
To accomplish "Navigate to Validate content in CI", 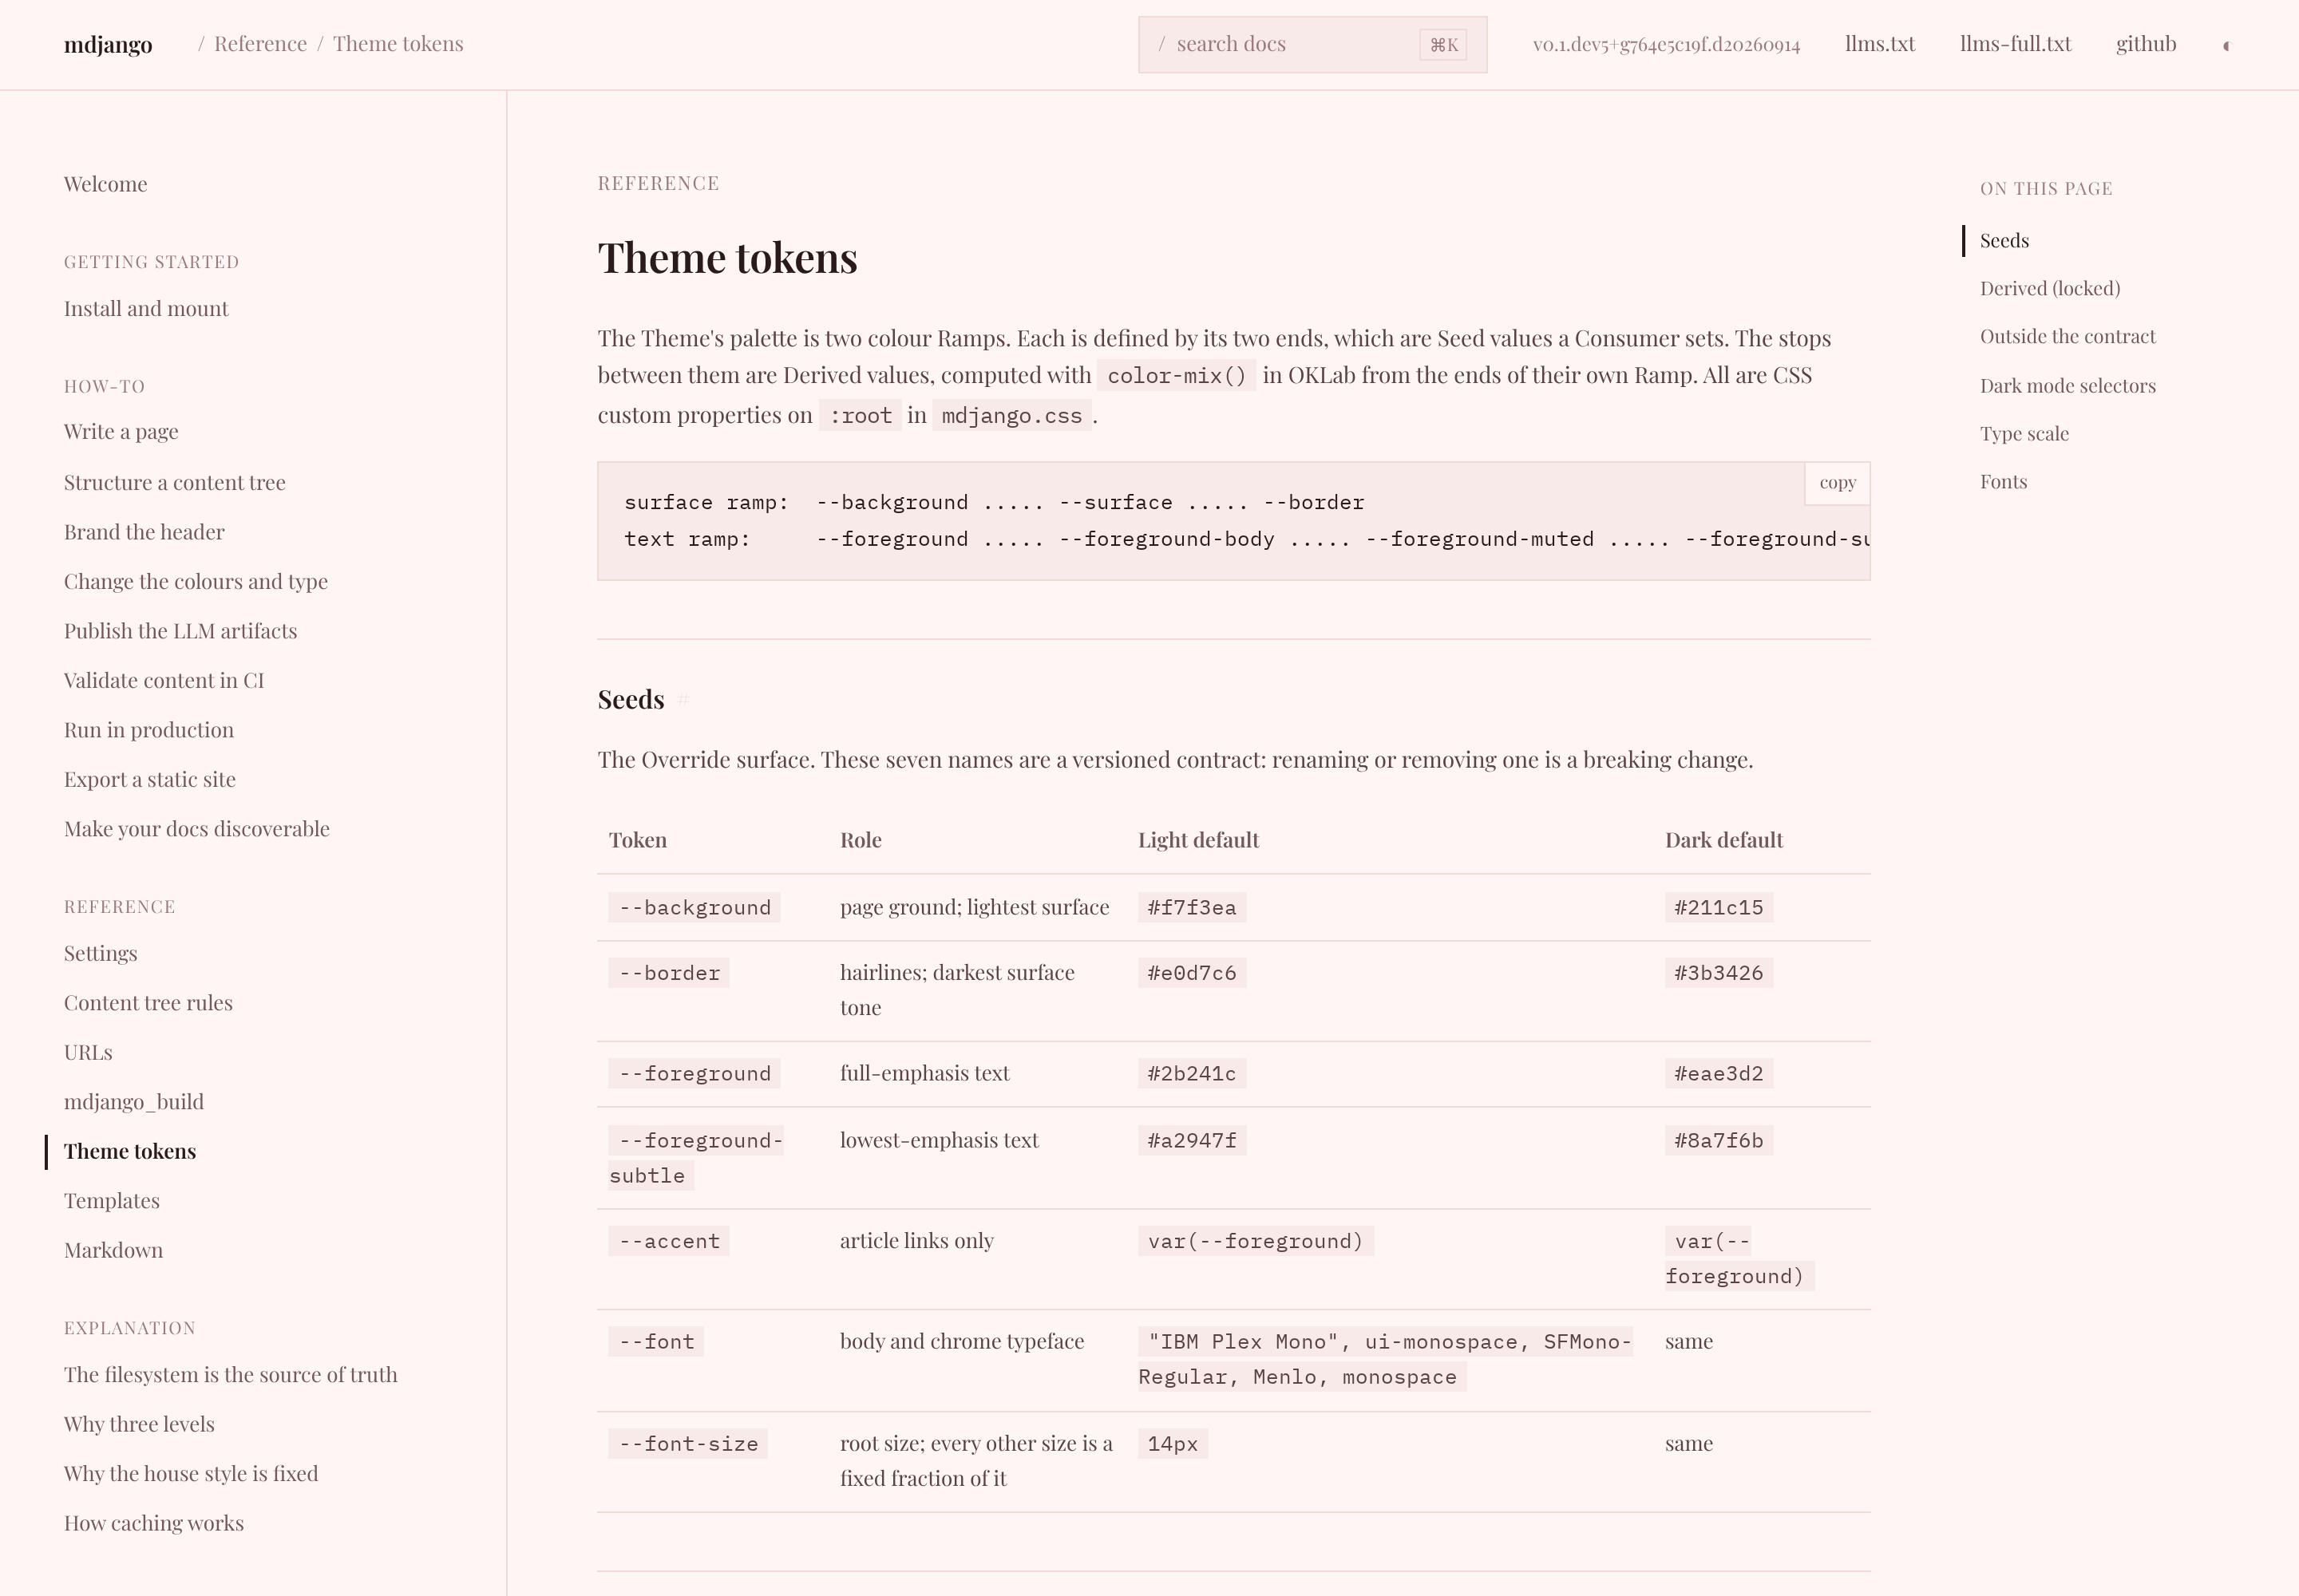I will (x=164, y=680).
